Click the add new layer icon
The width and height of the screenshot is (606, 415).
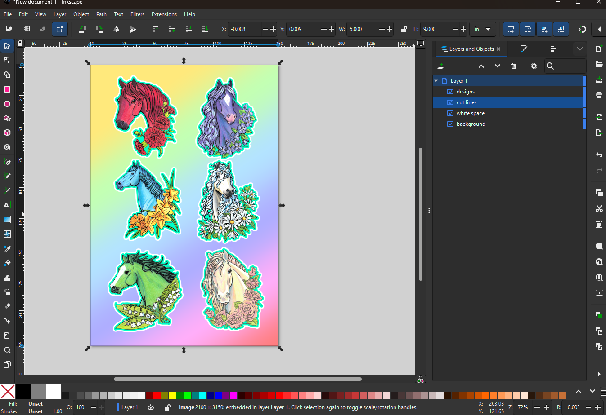click(441, 66)
